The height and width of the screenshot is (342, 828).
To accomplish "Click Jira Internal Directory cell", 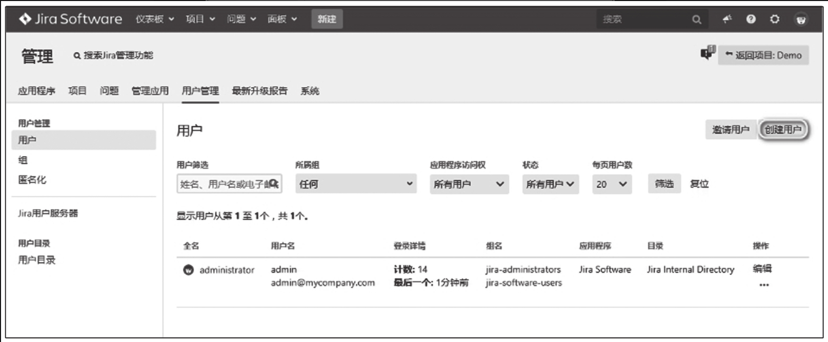I will tap(691, 269).
